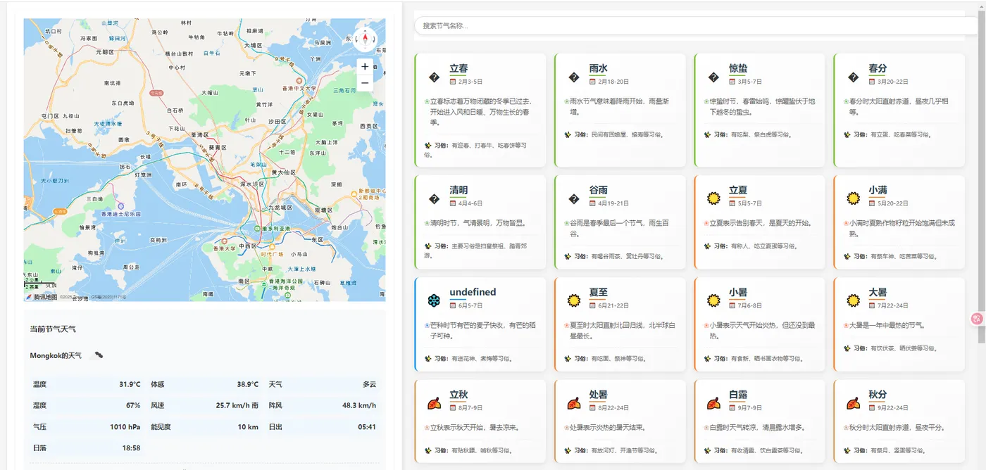Select the 夏至 card heading
Image resolution: width=986 pixels, height=470 pixels.
598,292
